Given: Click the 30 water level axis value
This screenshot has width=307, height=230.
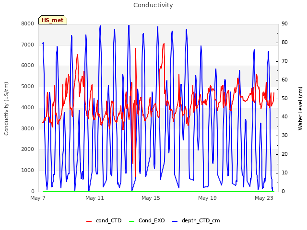Looking at the screenshot, I should (284, 135).
